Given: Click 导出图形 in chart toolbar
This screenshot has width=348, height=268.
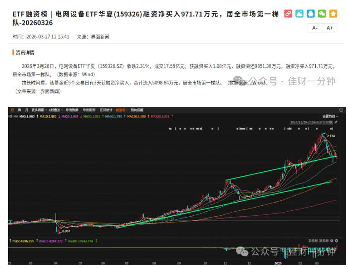Looking at the screenshot, I should click(89, 110).
